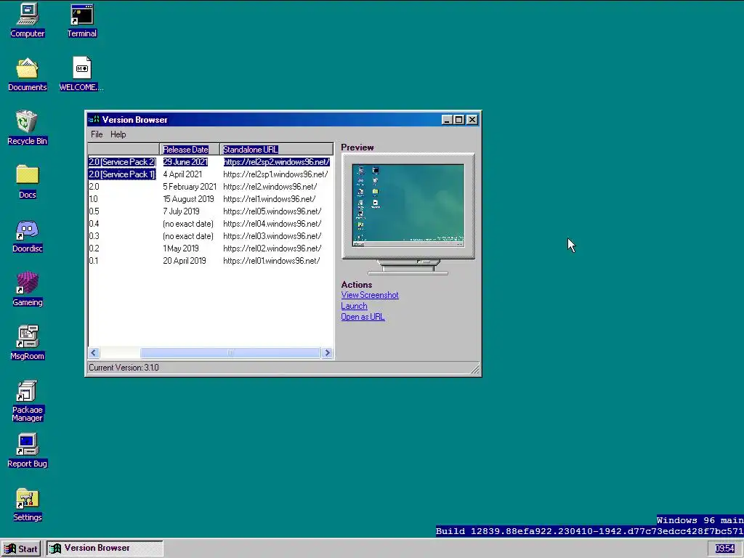Close the Version Browser window

tap(472, 120)
